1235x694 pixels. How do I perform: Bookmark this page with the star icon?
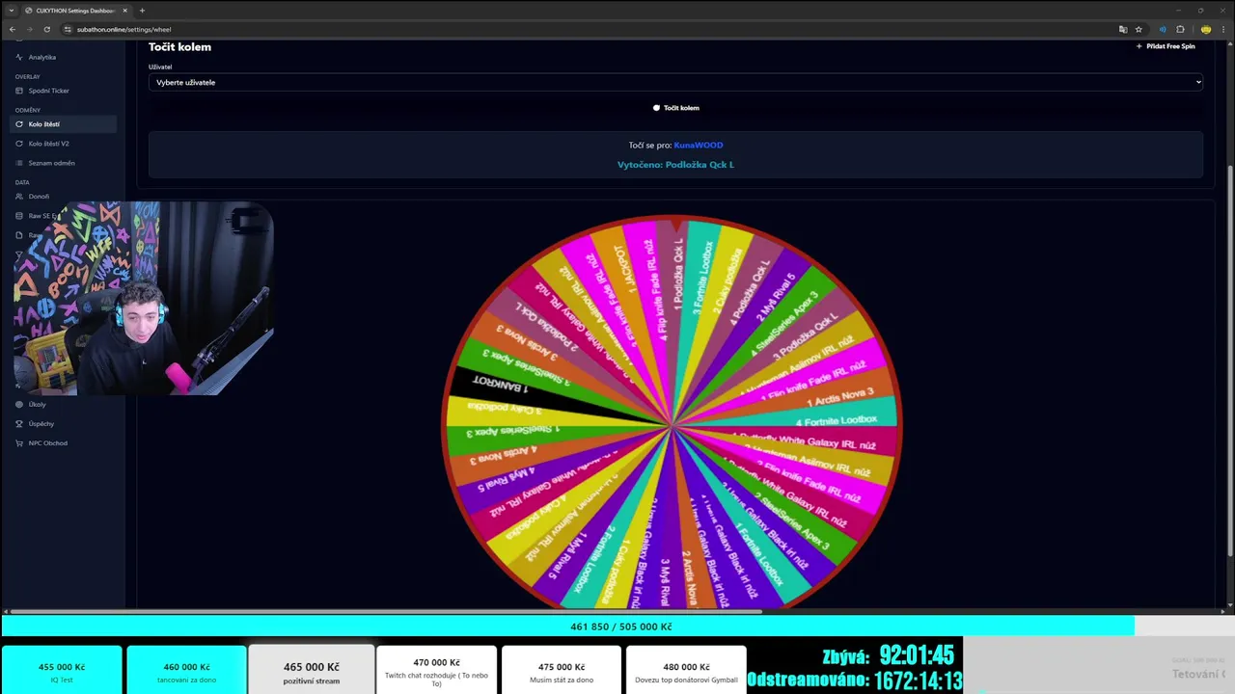tap(1139, 29)
